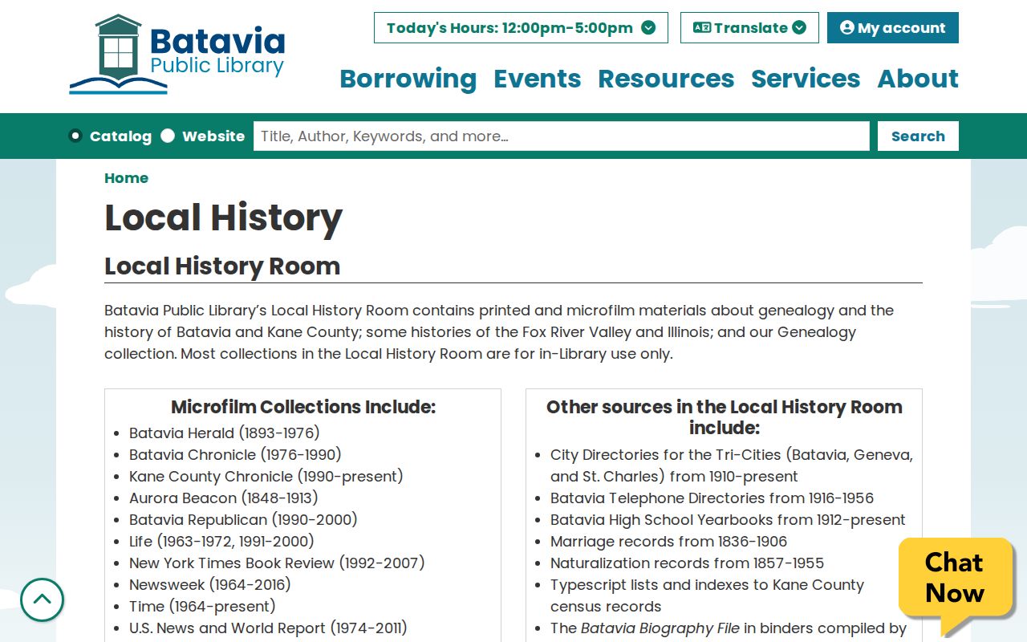Click Batavia Herald (1893-1976) list item
1027x642 pixels.
[225, 433]
